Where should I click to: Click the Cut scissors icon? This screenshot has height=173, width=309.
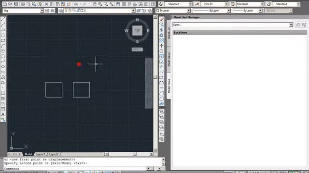(x=46, y=4)
